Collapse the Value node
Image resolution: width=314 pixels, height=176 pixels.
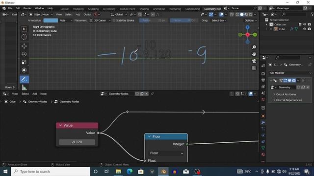(x=60, y=125)
